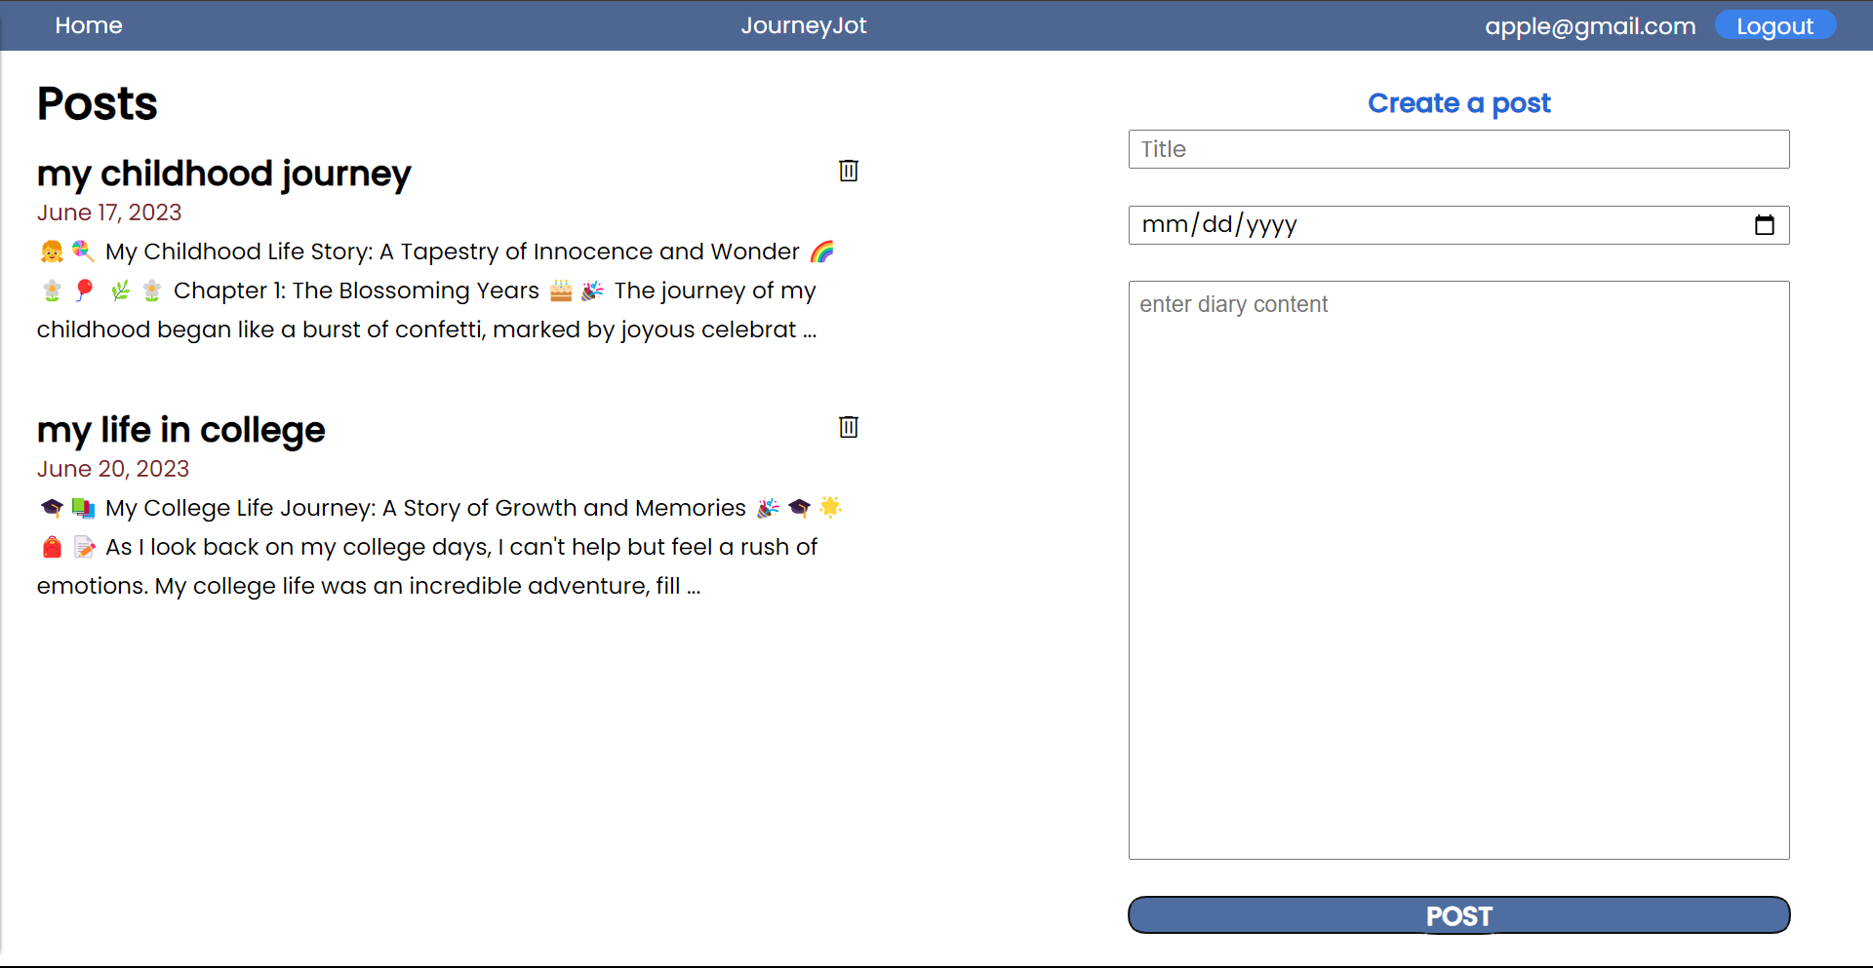Click the 'Create a post' heading link

tap(1458, 103)
